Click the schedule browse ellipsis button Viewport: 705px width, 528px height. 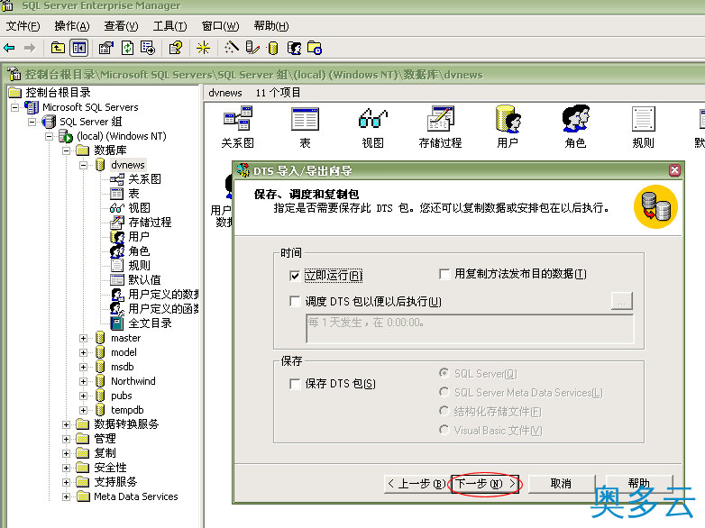[x=622, y=301]
